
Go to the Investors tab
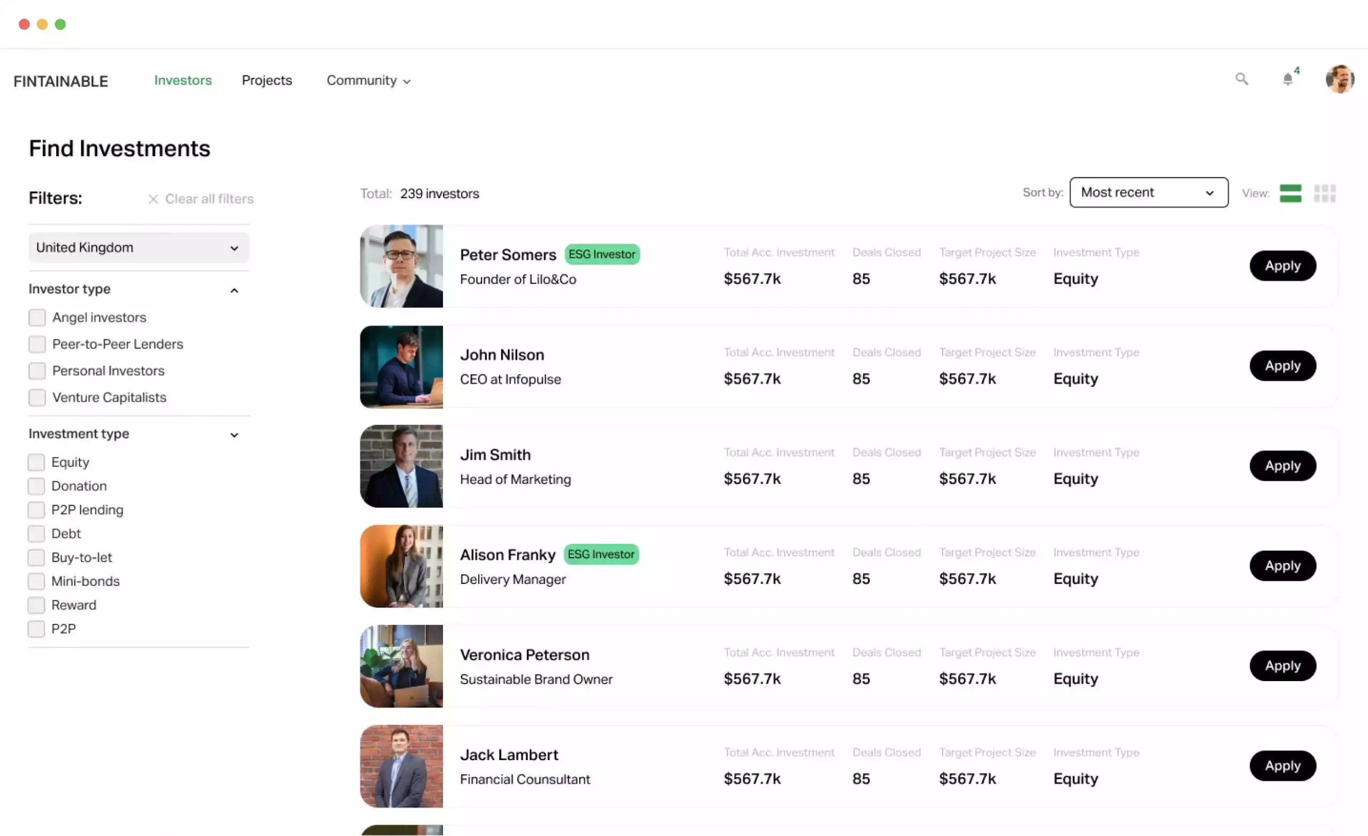coord(183,81)
